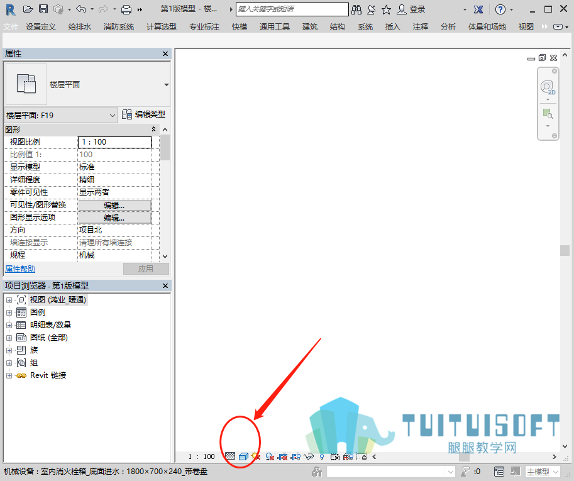The image size is (574, 481).
Task: Open the 消防系统 ribbon tab
Action: 119,26
